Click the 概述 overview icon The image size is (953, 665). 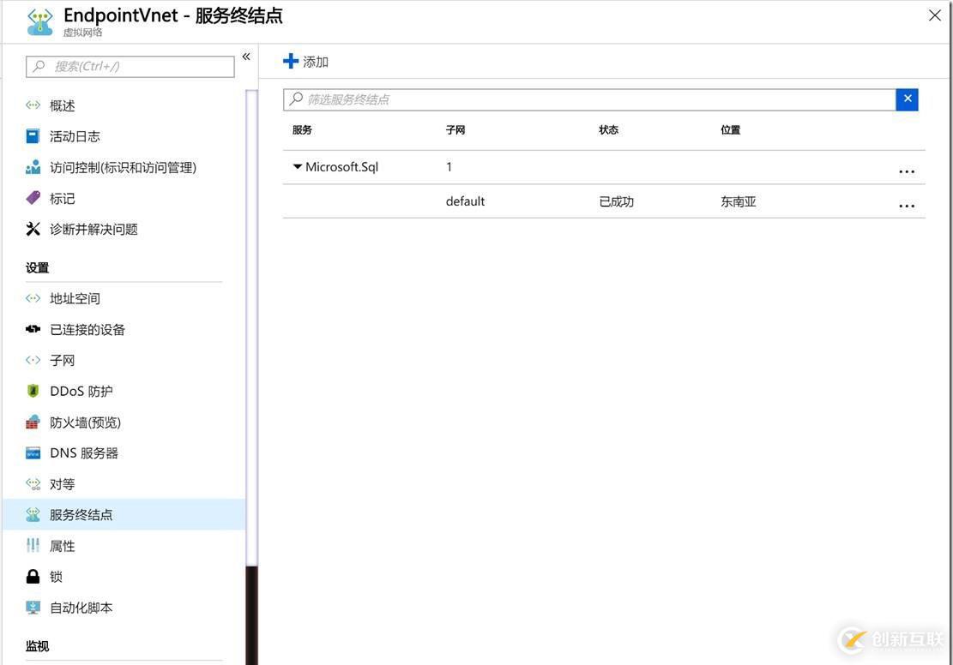[33, 105]
